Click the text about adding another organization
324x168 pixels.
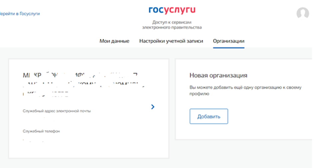click(x=245, y=90)
